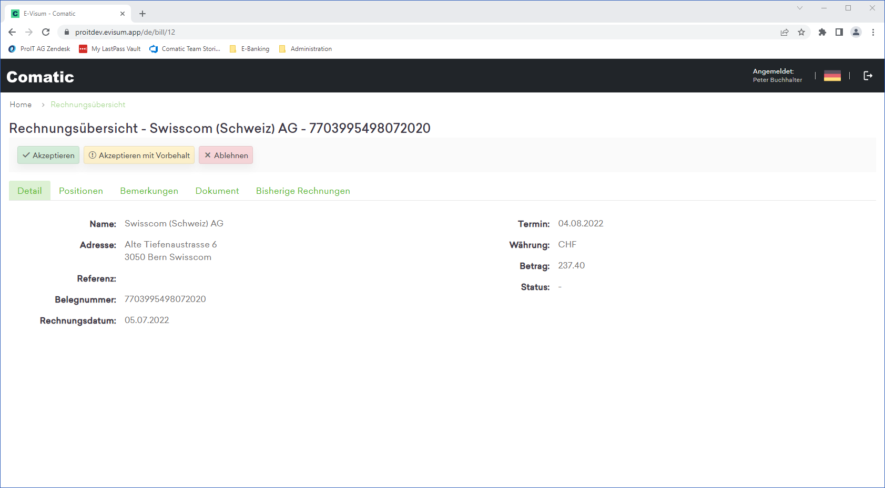
Task: Open the tab search chevron
Action: click(x=800, y=8)
